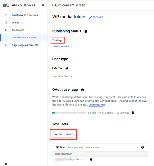Click the Enabled APIs & services icon
This screenshot has height=166, width=154.
pos(6,15)
